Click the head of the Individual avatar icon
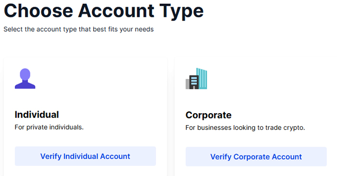This screenshot has width=337, height=176. click(25, 74)
